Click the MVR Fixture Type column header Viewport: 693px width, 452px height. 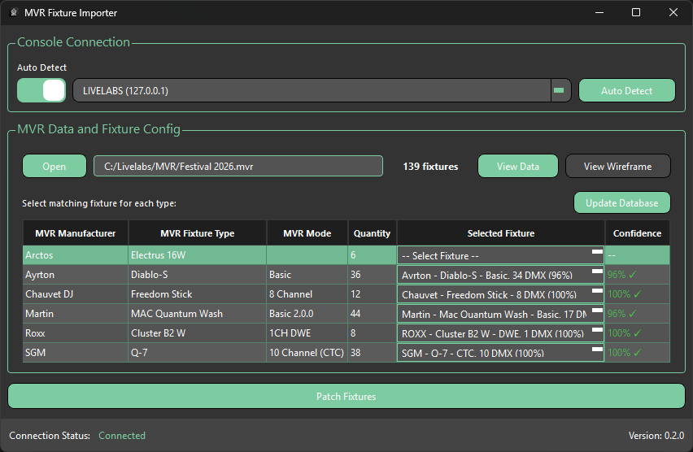coord(198,233)
